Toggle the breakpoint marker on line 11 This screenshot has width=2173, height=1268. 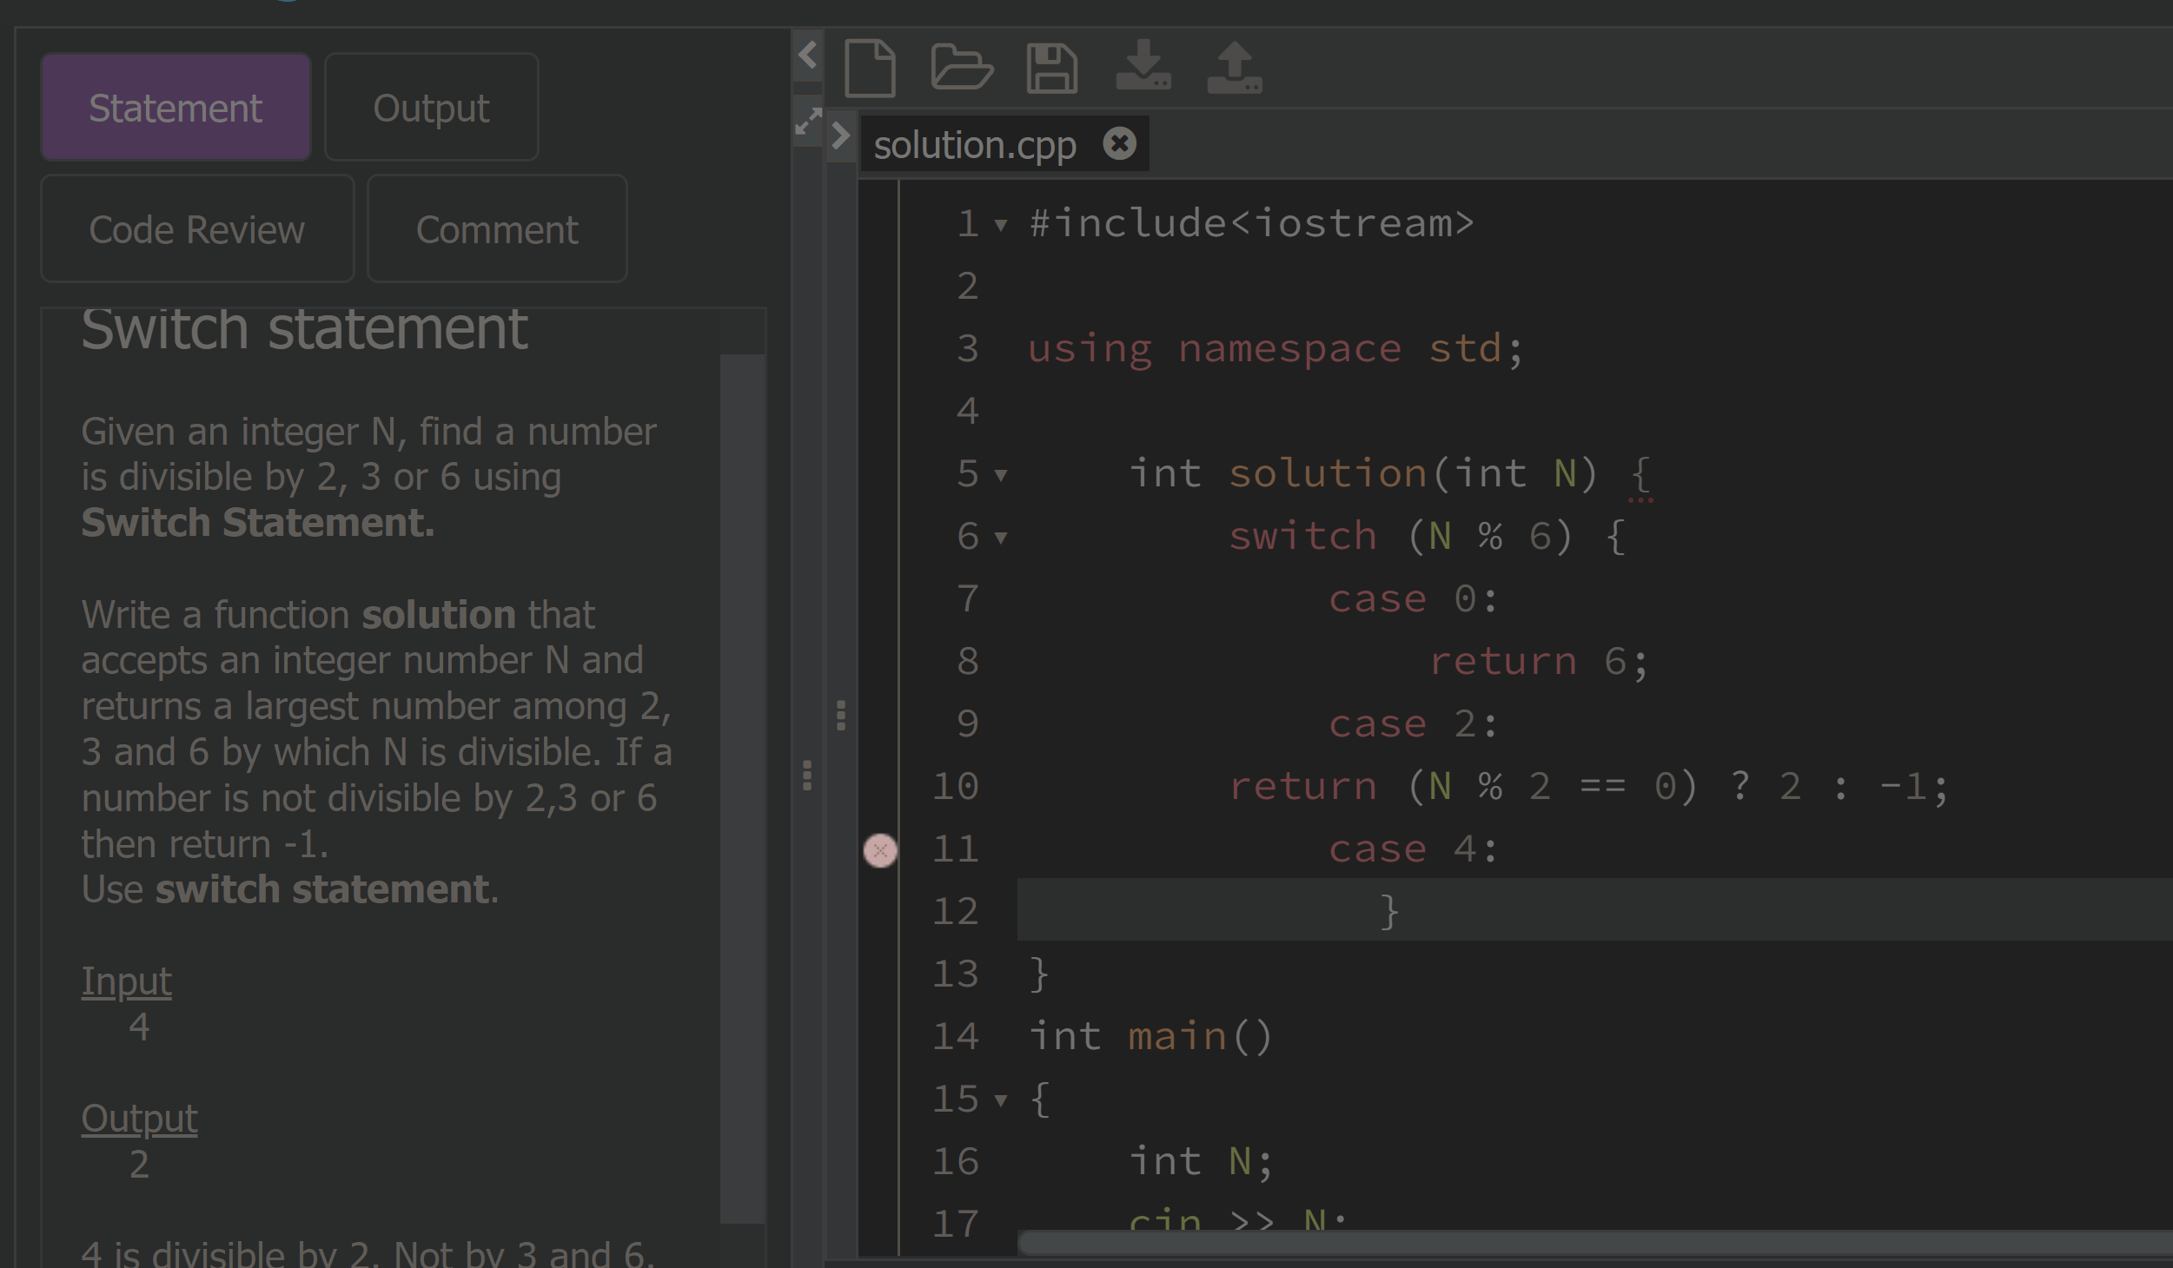pos(881,850)
